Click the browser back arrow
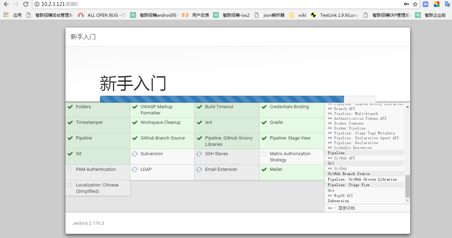 tap(6, 4)
